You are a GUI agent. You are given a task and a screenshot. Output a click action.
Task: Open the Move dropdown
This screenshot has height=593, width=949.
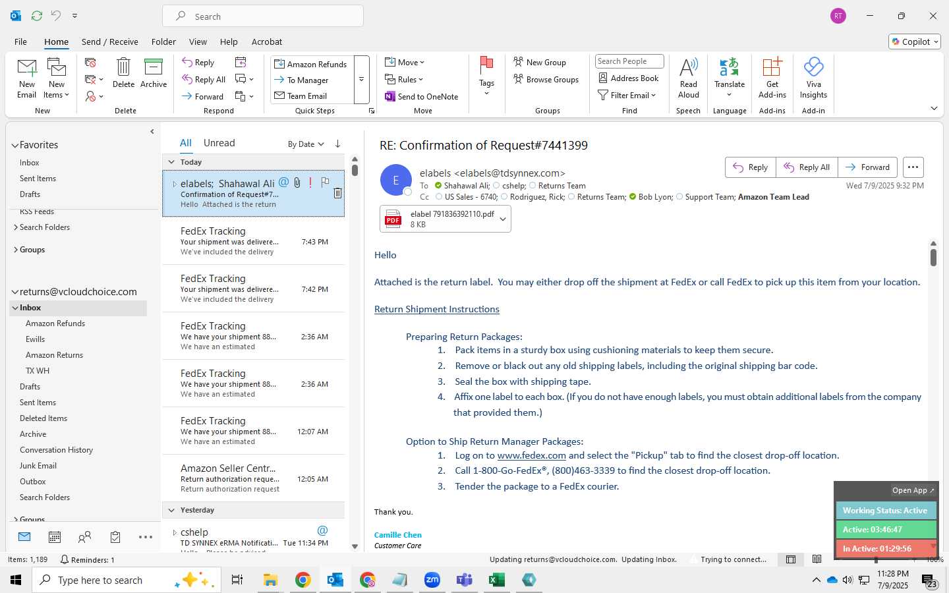[405, 63]
